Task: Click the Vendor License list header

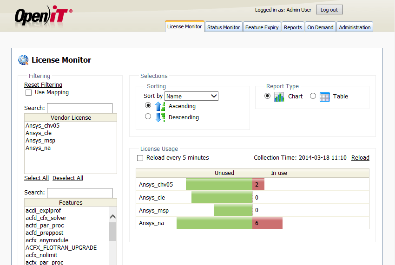Action: 71,117
